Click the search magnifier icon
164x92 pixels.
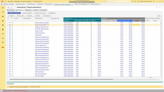click(x=106, y=1)
